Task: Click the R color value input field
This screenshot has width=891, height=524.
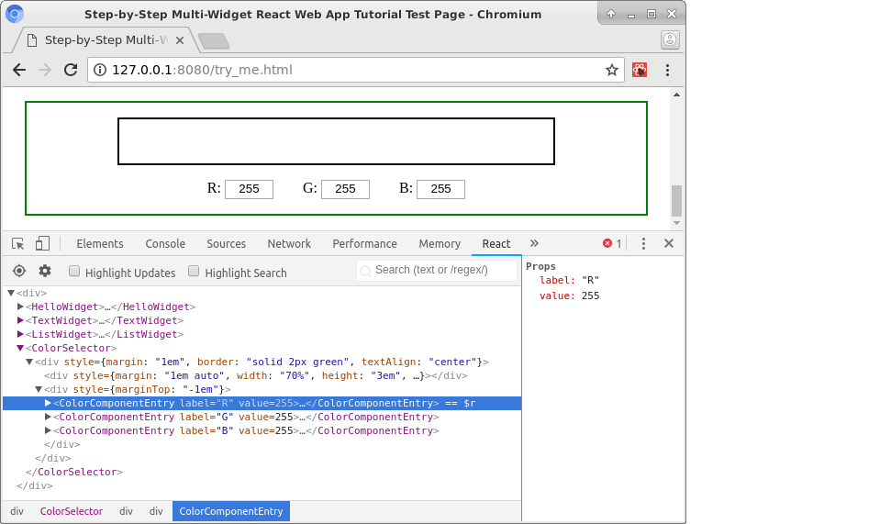Action: point(249,189)
